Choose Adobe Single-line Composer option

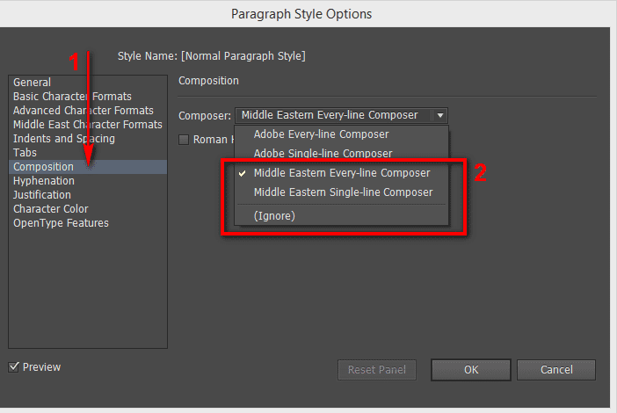tap(323, 154)
